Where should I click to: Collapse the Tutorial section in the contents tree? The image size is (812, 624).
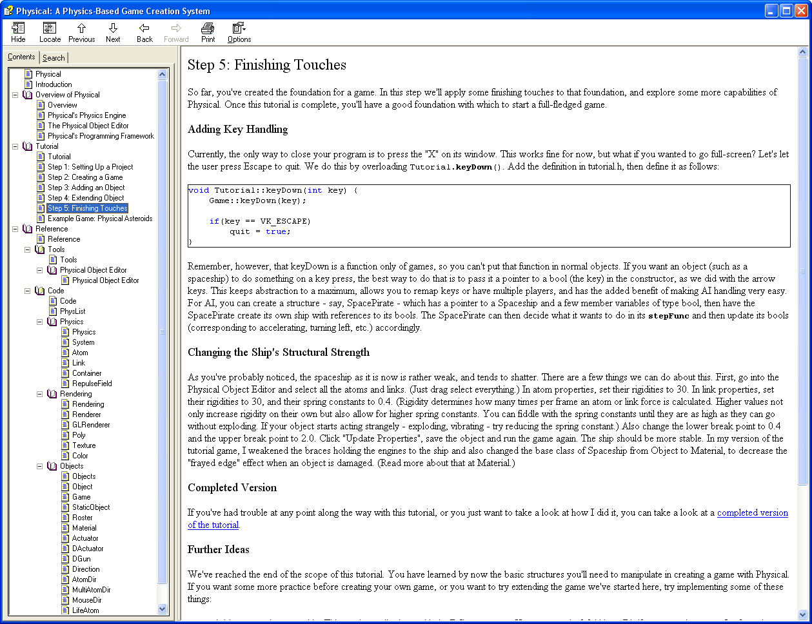pos(15,146)
